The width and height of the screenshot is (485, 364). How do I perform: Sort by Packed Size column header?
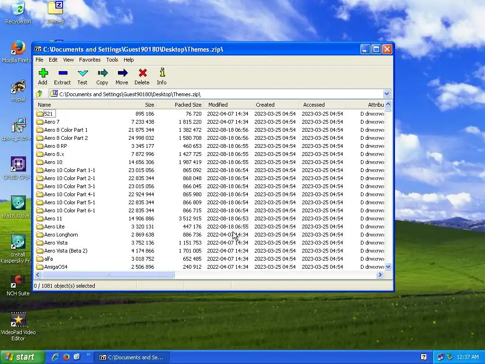[180, 105]
